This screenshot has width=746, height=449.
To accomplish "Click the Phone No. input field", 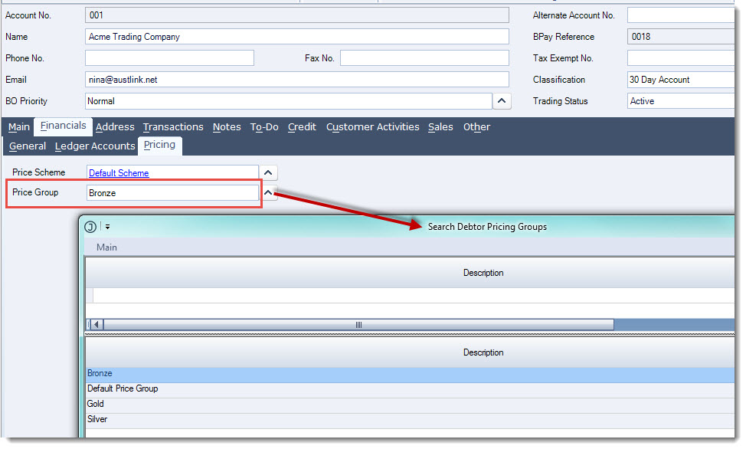I will (x=169, y=58).
